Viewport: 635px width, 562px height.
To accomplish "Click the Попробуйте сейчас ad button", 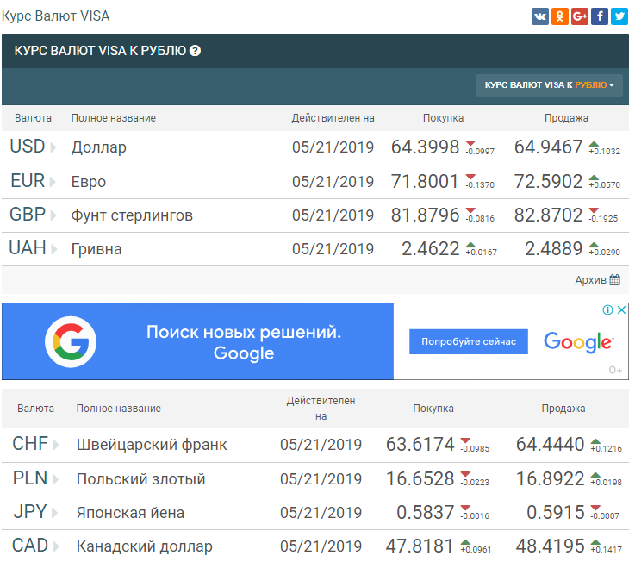I will point(469,341).
